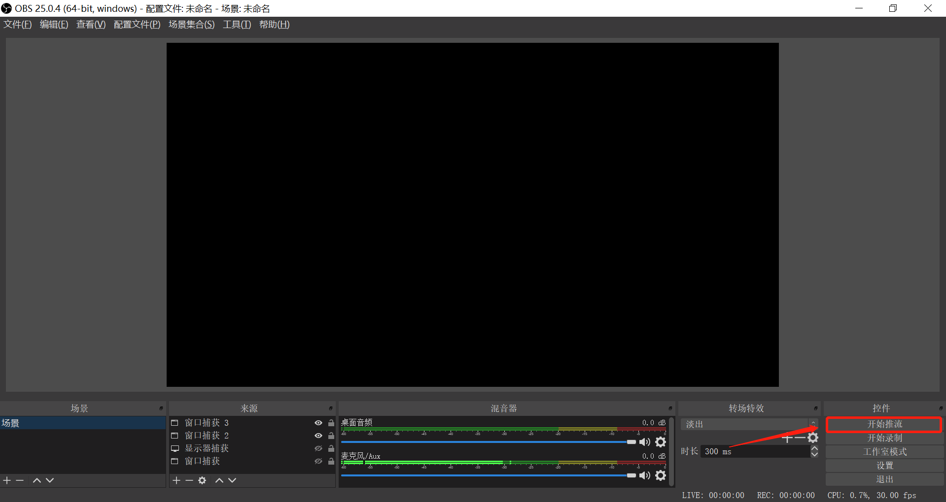Add a new source with plus icon

pyautogui.click(x=176, y=480)
